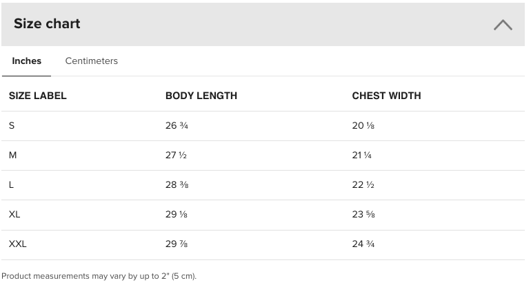Click the 22 ½ chest width value

point(363,185)
